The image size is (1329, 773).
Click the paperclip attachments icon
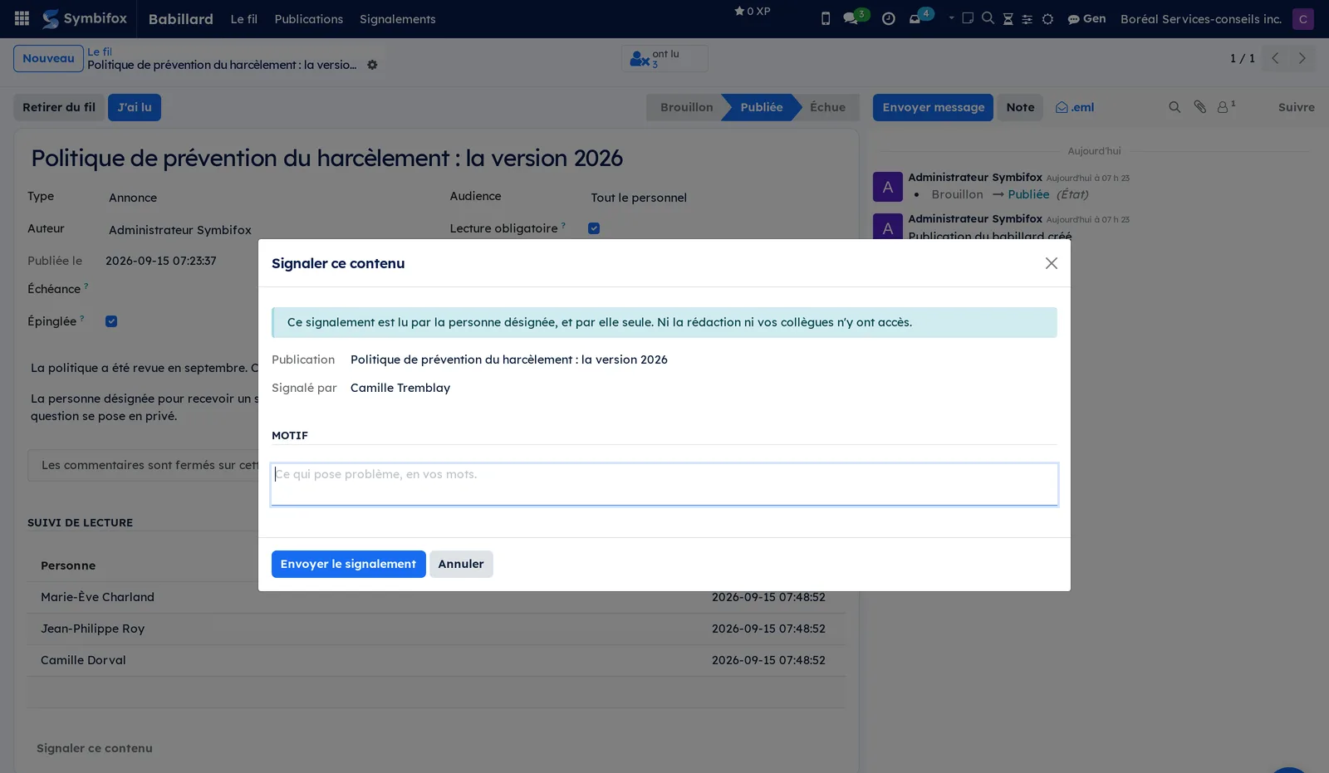click(x=1199, y=107)
